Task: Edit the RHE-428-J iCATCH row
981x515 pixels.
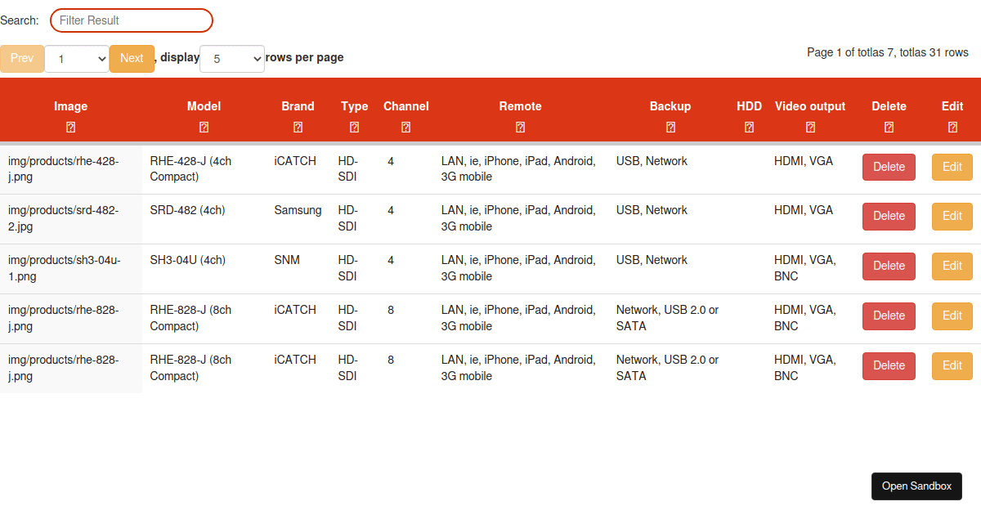Action: pos(952,167)
